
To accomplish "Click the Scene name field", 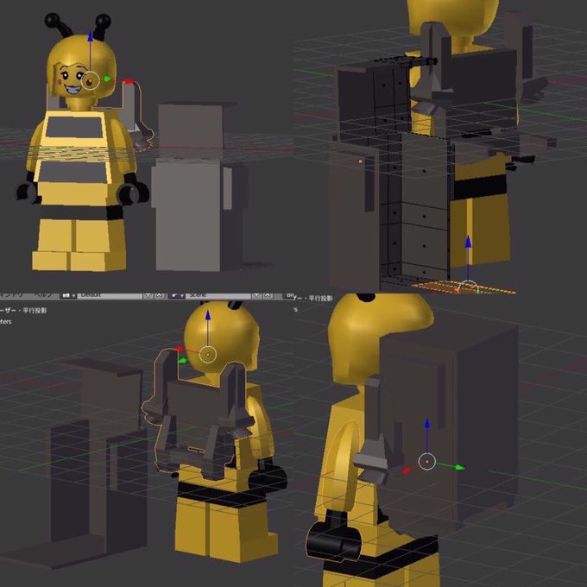I will click(218, 295).
